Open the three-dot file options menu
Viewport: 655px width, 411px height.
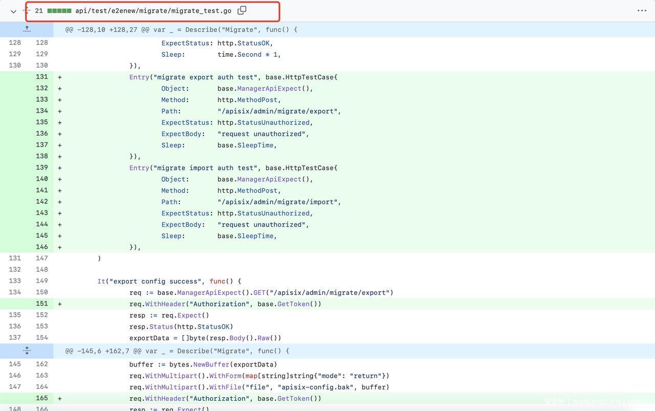pos(642,11)
